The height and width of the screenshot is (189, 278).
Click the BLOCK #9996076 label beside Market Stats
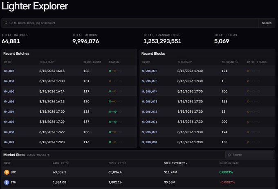point(38,155)
